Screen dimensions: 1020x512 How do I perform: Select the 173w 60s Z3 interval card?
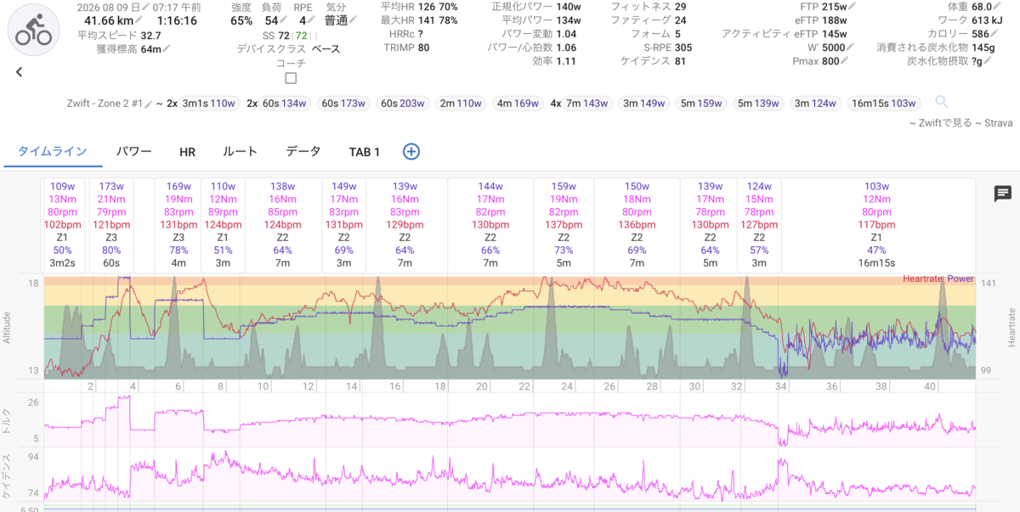coord(110,225)
